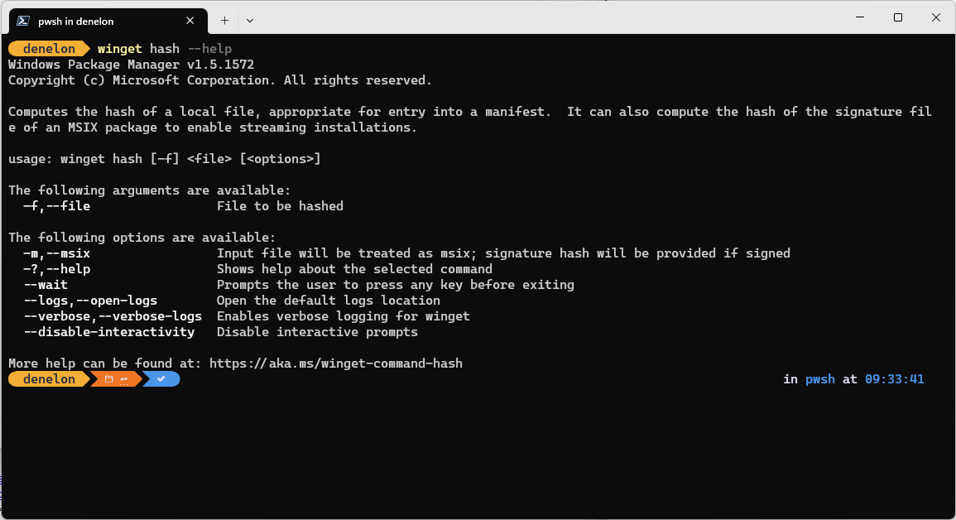Select the folder icon in the prompt
Screen dimensions: 956x520
point(108,379)
